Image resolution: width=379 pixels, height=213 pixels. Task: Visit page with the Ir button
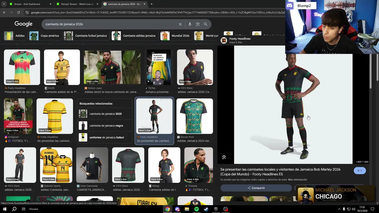[360, 171]
